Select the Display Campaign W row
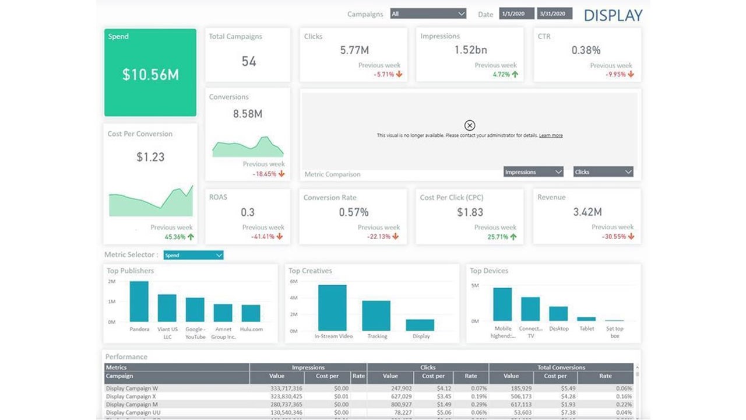 [369, 388]
